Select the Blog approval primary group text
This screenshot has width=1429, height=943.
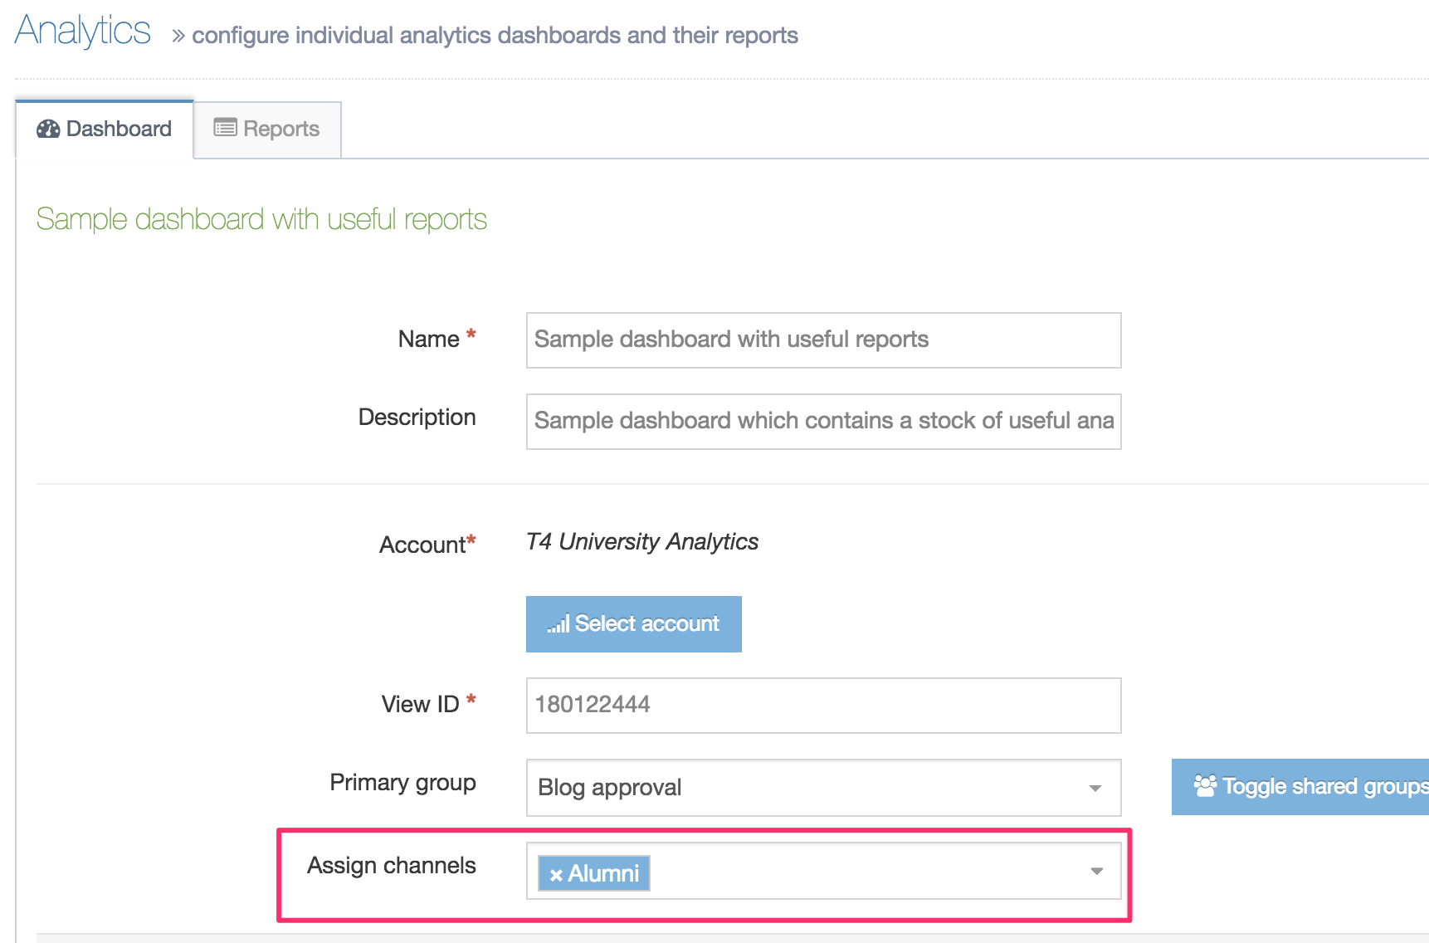(610, 788)
